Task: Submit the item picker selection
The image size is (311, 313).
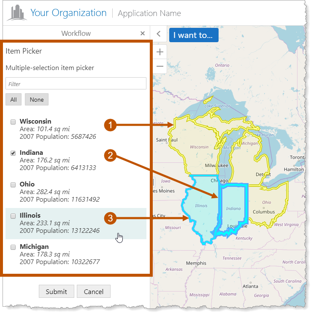Action: tap(56, 291)
